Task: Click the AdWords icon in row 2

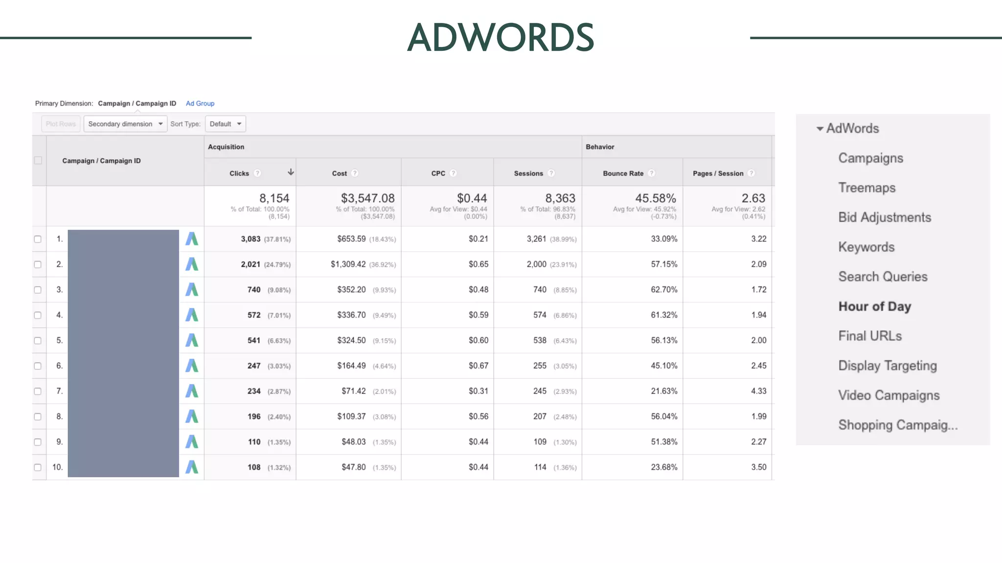Action: click(x=192, y=264)
